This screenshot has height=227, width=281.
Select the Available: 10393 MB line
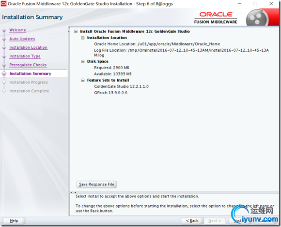coord(113,74)
